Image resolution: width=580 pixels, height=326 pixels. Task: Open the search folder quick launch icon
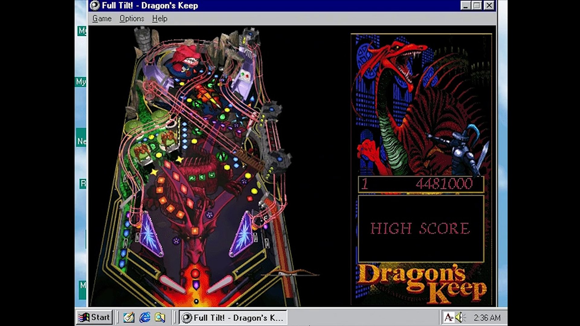tap(160, 317)
